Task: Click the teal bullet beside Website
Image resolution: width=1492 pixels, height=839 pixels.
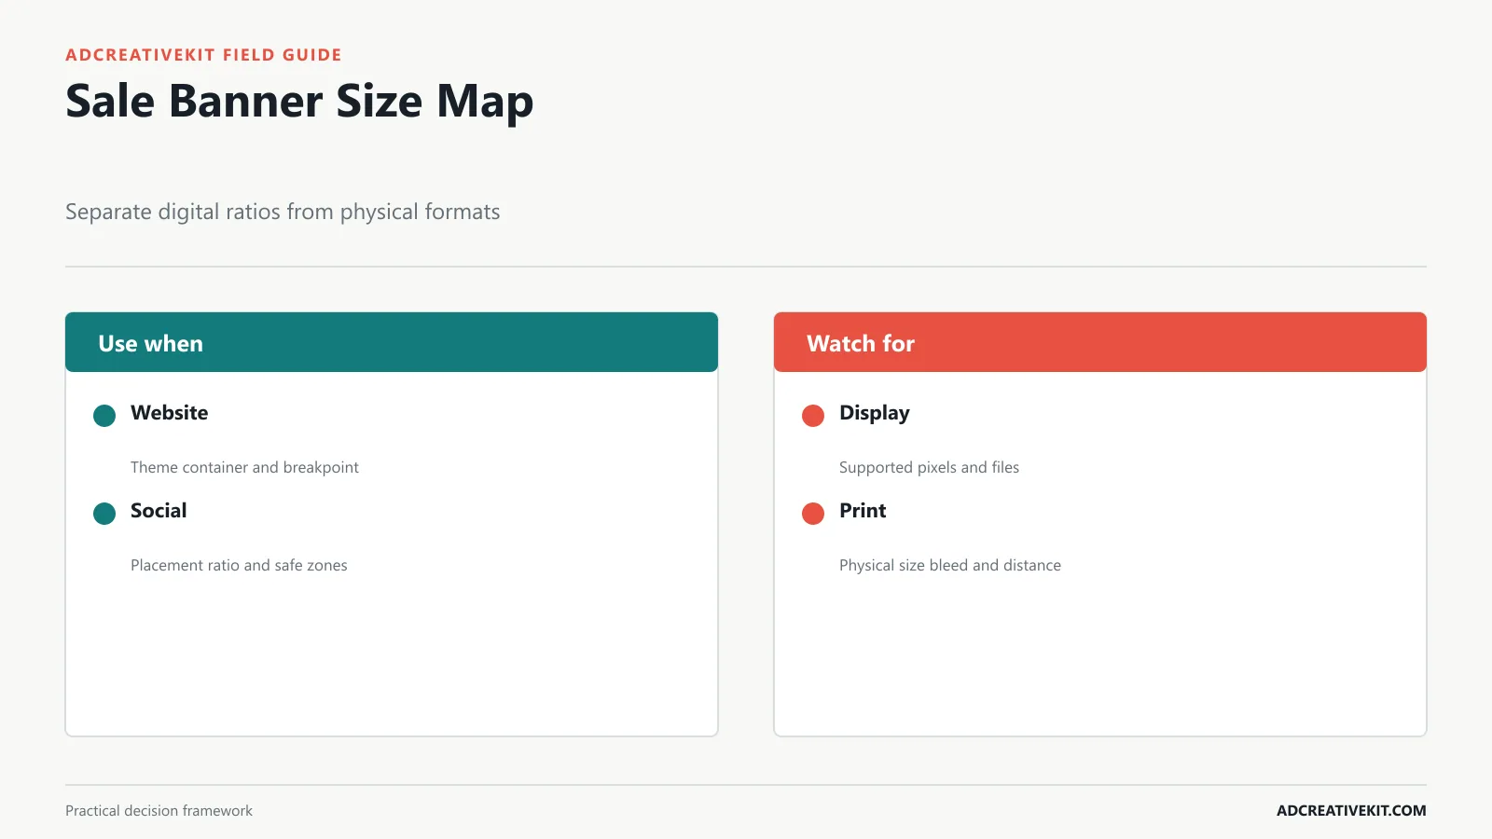Action: click(x=104, y=416)
